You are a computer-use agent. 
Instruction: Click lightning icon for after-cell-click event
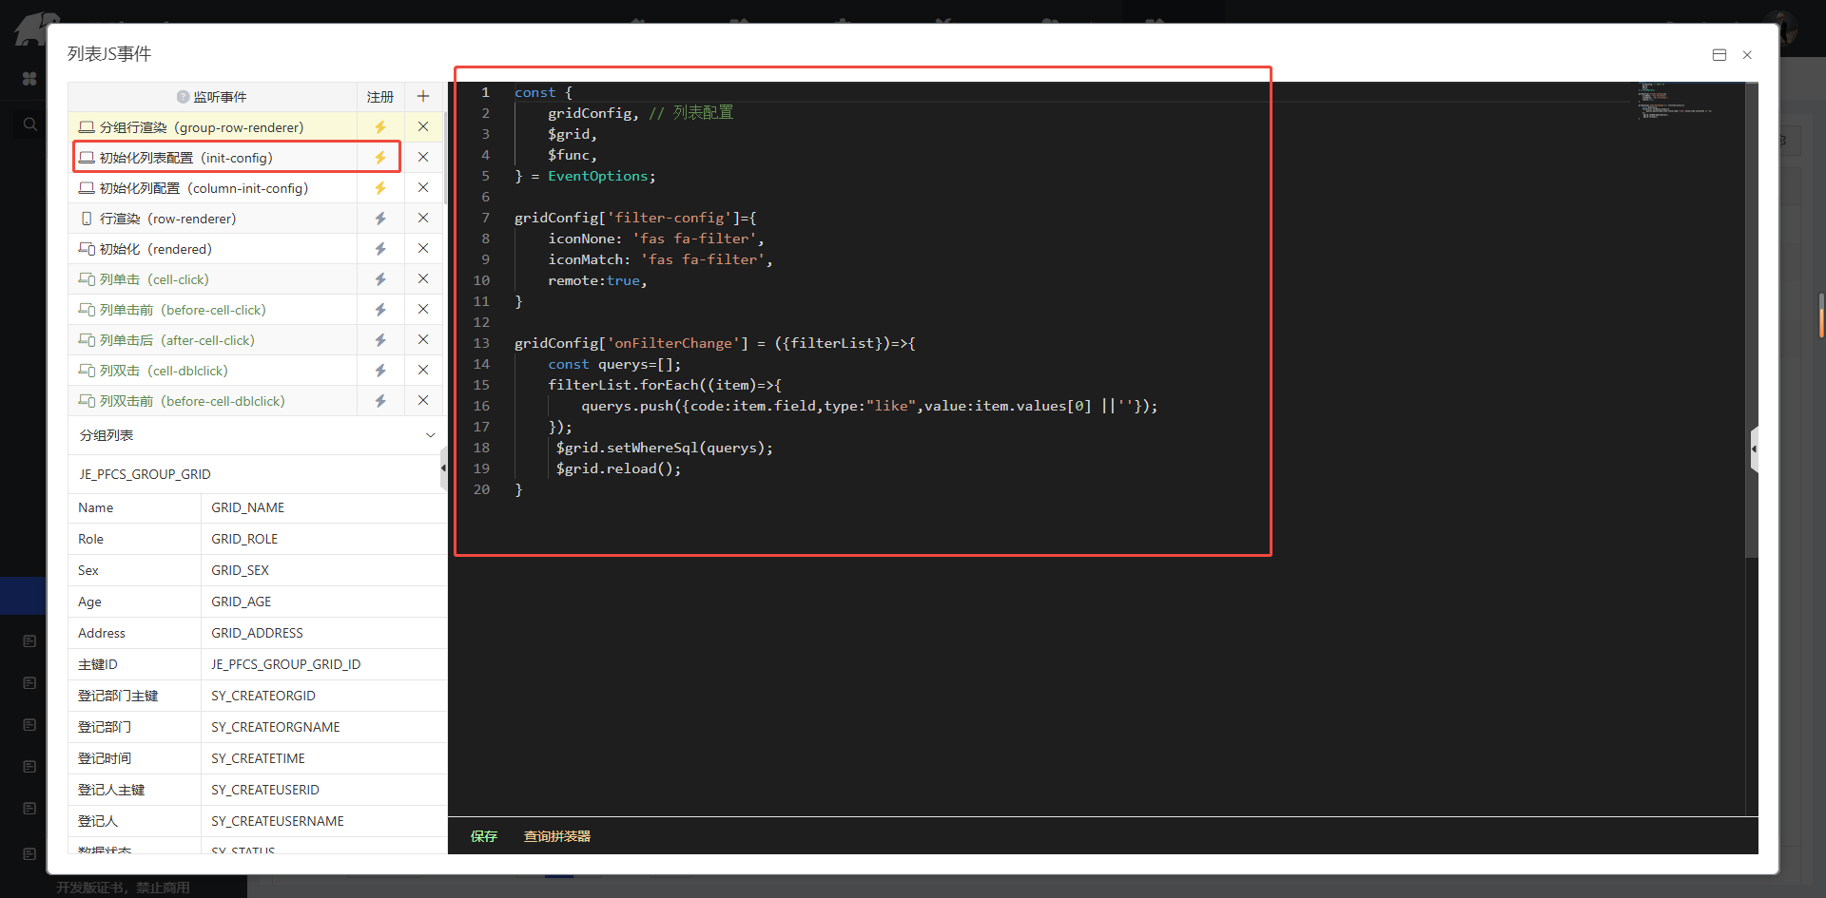(x=380, y=340)
